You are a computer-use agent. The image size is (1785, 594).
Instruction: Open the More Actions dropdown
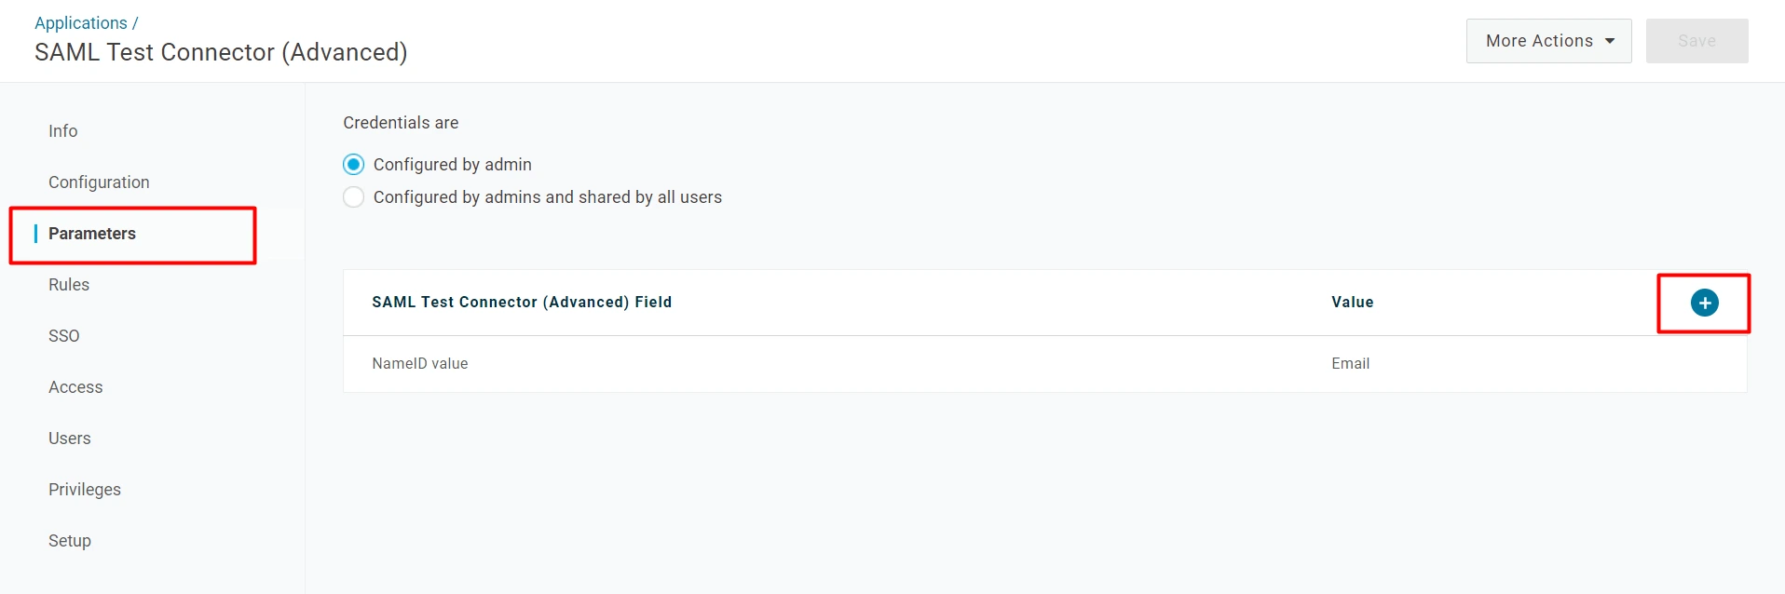(1547, 41)
